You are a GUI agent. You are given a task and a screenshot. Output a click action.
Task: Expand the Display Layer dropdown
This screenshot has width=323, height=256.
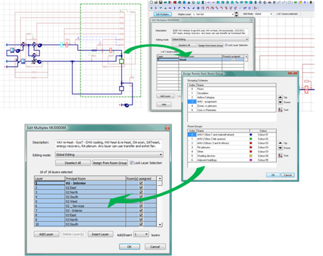coord(232,14)
